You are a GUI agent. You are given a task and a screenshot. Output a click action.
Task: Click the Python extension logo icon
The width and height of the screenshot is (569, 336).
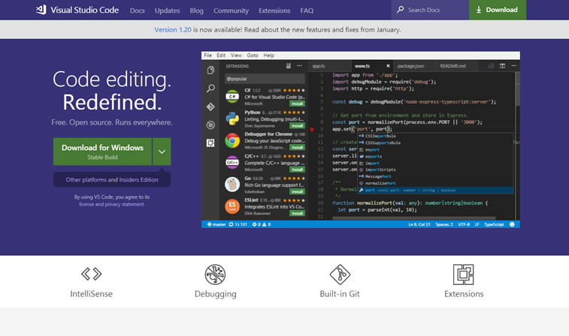[x=232, y=118]
